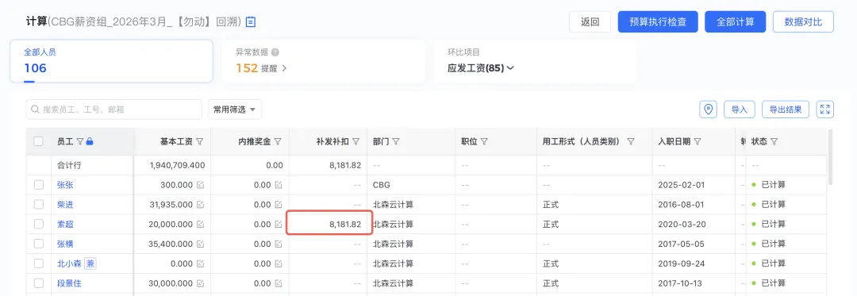This screenshot has width=857, height=296.
Task: Expand the 应发工资(85) comparison dropdown
Action: pyautogui.click(x=481, y=68)
